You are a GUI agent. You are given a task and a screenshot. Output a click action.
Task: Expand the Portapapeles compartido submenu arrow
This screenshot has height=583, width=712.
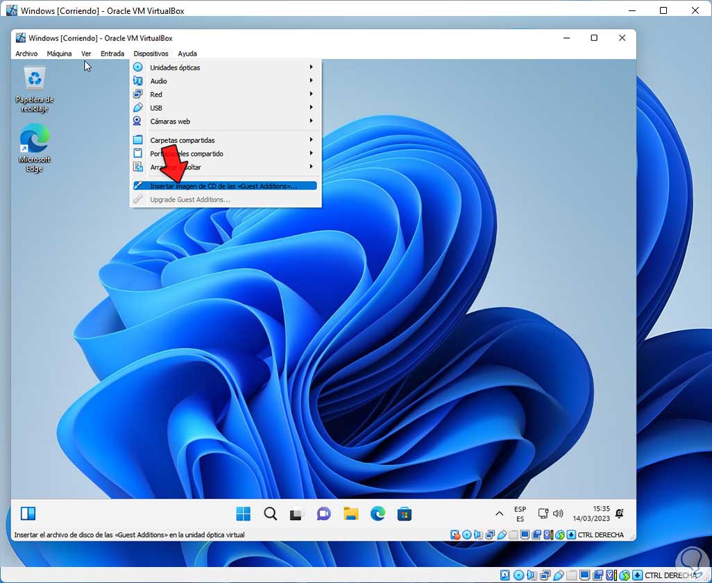[x=311, y=153]
